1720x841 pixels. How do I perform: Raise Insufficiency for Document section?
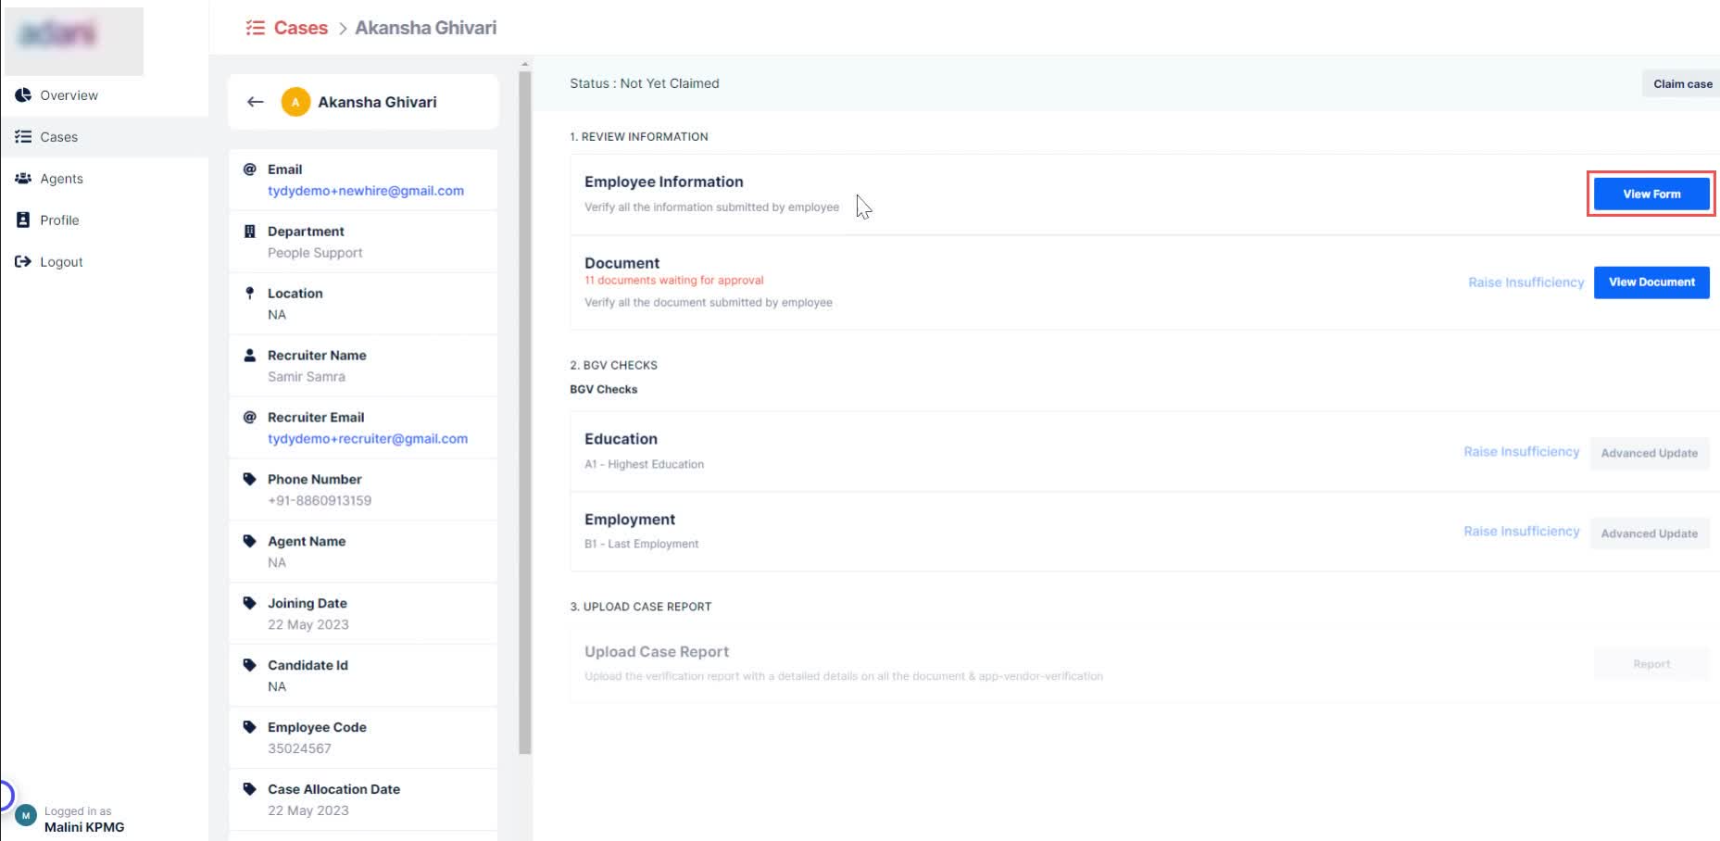coord(1526,282)
